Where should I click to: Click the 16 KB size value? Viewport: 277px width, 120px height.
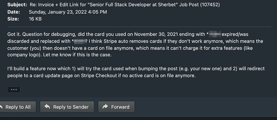coord(35,19)
